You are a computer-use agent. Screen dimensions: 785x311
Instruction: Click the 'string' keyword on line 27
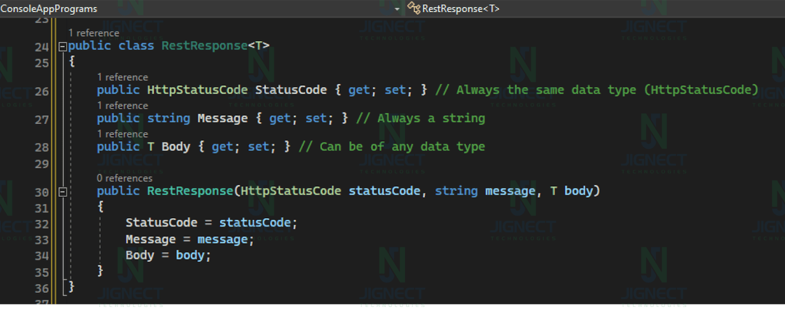(x=169, y=118)
